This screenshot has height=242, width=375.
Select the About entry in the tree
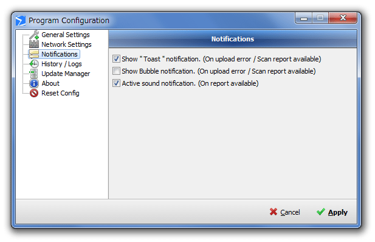click(x=50, y=83)
